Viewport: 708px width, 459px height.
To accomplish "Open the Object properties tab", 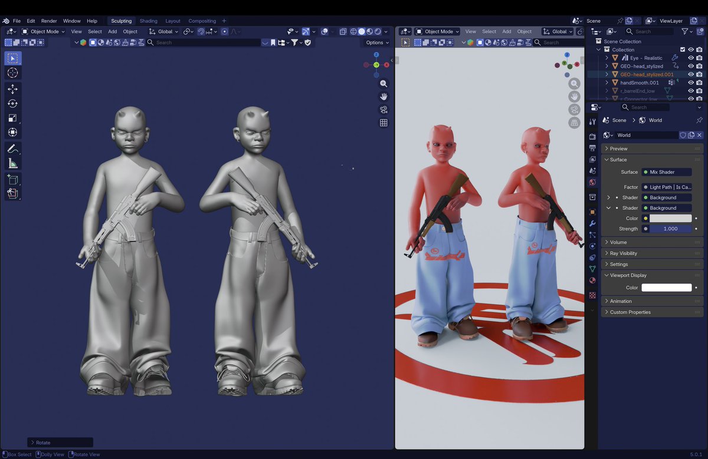I will click(592, 212).
